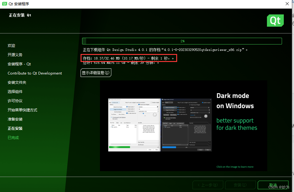Click the Qt 安装程序 window title
Image resolution: width=294 pixels, height=192 pixels.
[19, 4]
